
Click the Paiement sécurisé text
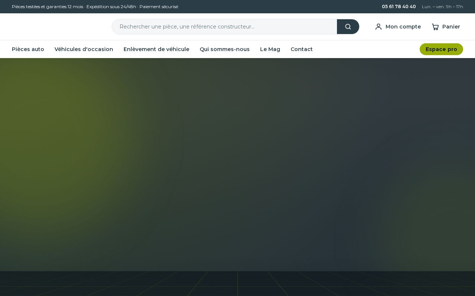click(x=159, y=7)
